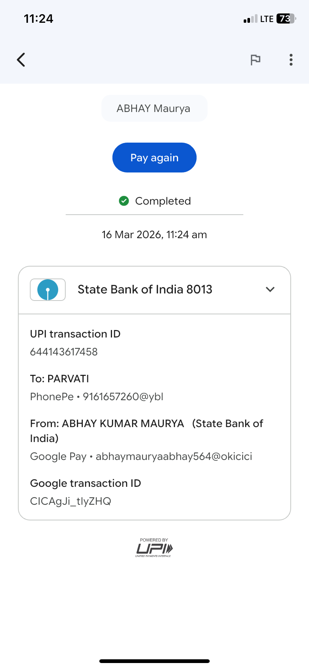Tap the PhonePe 9161657260@ybl UPI address
This screenshot has width=309, height=669.
[97, 396]
